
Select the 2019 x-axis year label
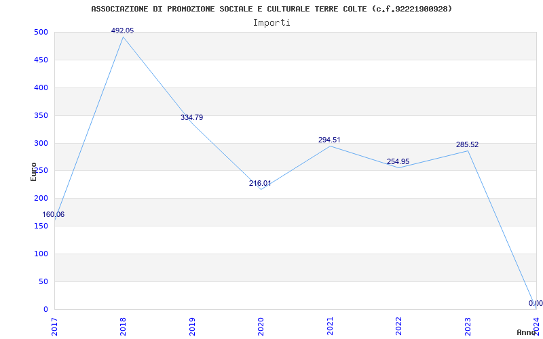(192, 326)
